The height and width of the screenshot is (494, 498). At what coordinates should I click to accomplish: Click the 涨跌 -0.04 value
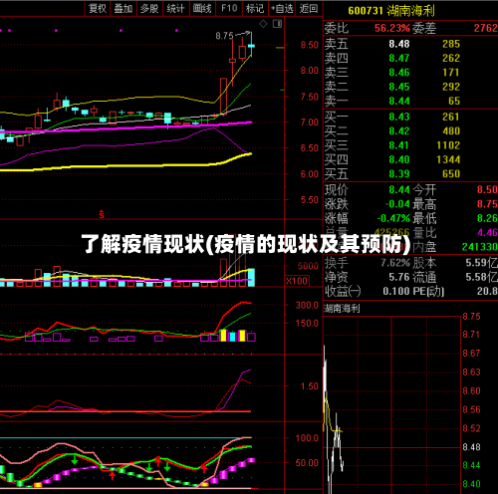coord(397,204)
